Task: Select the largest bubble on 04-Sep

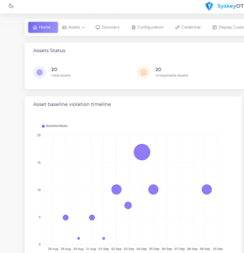Action: click(x=142, y=152)
